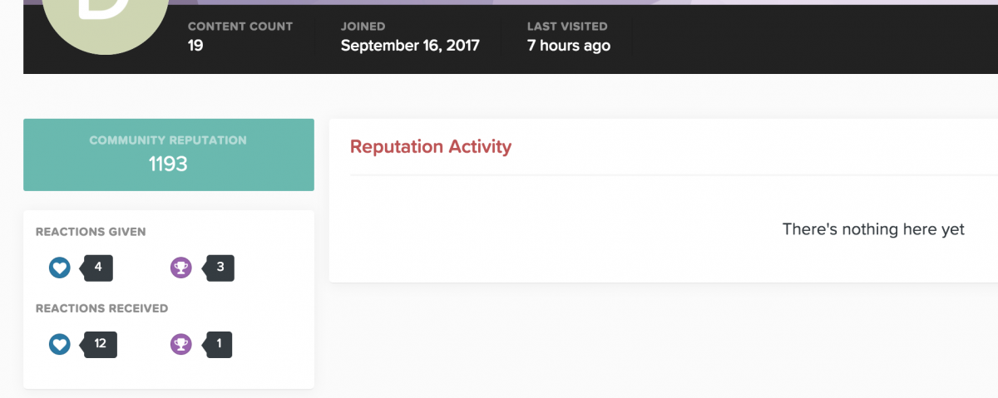This screenshot has height=398, width=998.
Task: Click the trophy icon under Reactions Given
Action: (181, 268)
